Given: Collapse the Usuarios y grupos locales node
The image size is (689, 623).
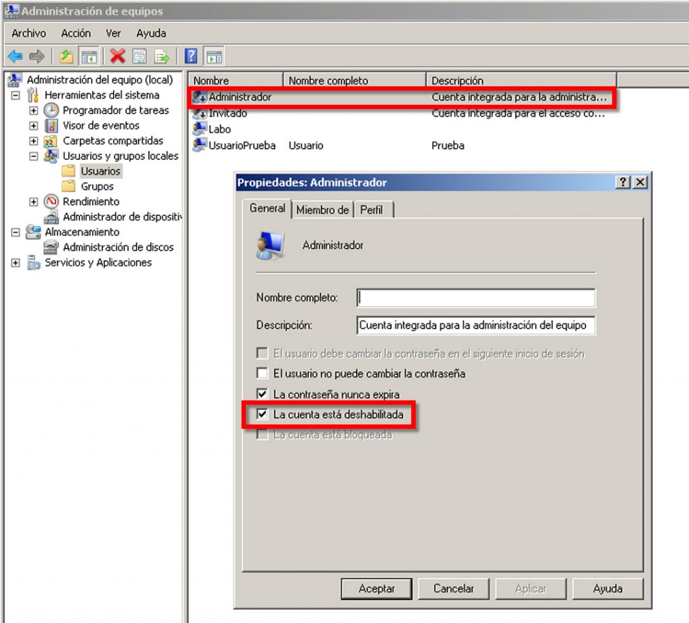Looking at the screenshot, I should pyautogui.click(x=34, y=156).
